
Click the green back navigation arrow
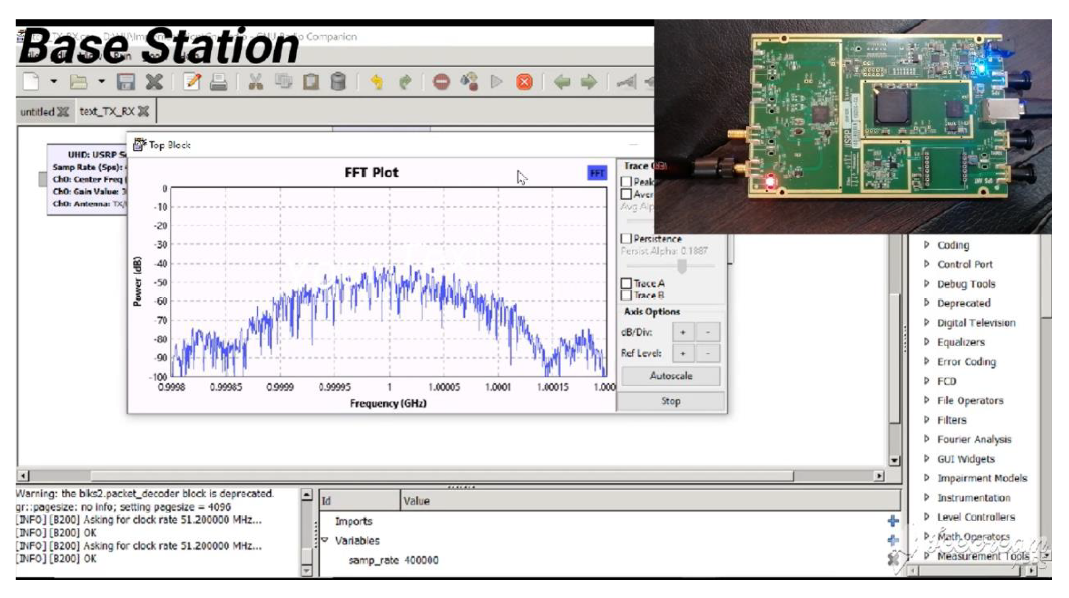click(562, 82)
